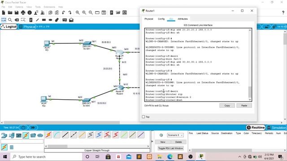
Task: Pick the Copper Straight-Through solid black cable
Action: pos(65,135)
